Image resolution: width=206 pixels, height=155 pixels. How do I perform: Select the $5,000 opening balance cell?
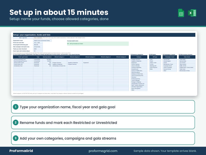(x=47, y=61)
